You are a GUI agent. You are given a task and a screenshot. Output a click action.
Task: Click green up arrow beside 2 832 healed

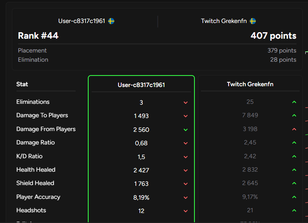[294, 170]
